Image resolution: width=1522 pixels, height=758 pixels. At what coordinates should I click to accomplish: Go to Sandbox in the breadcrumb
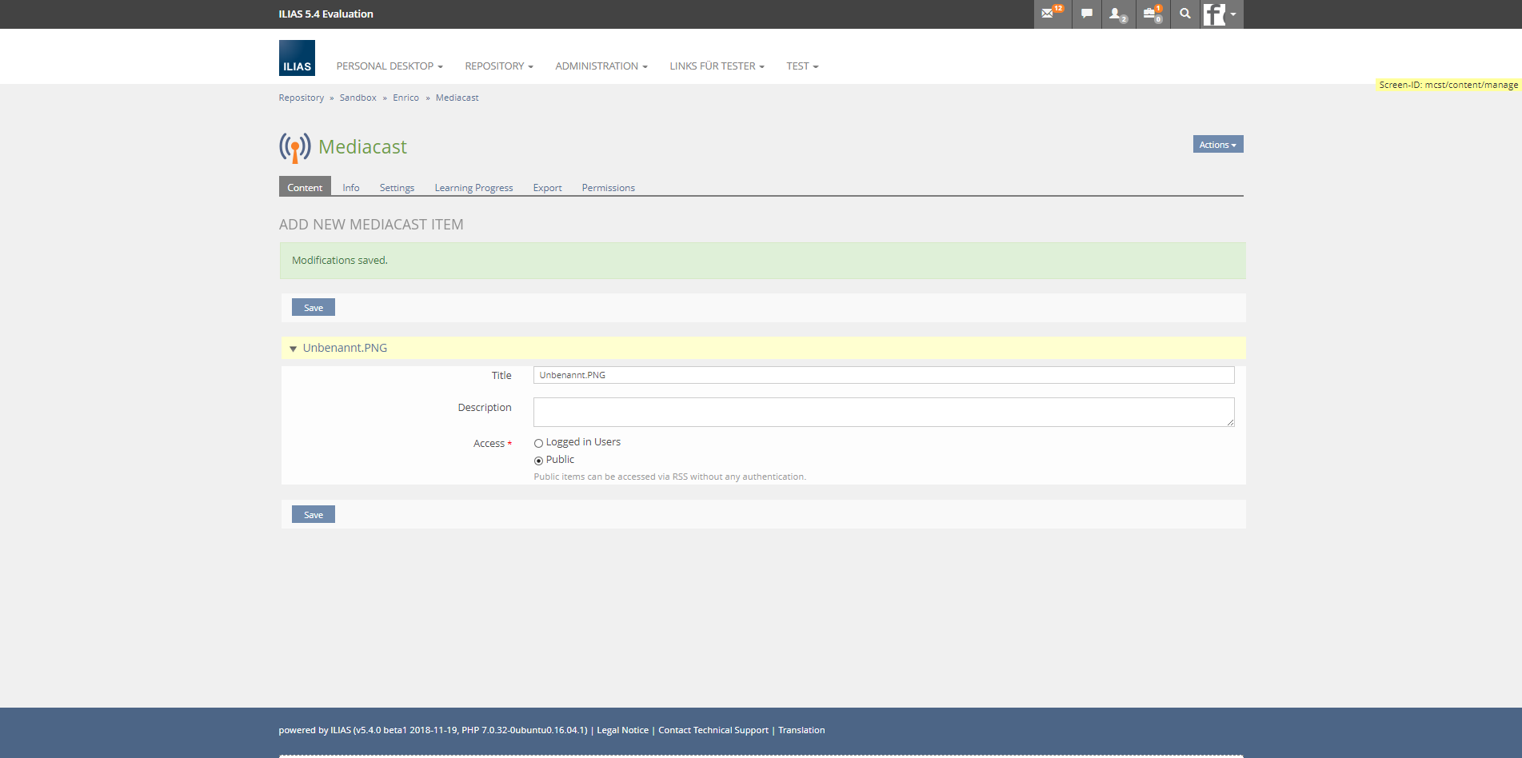tap(358, 98)
